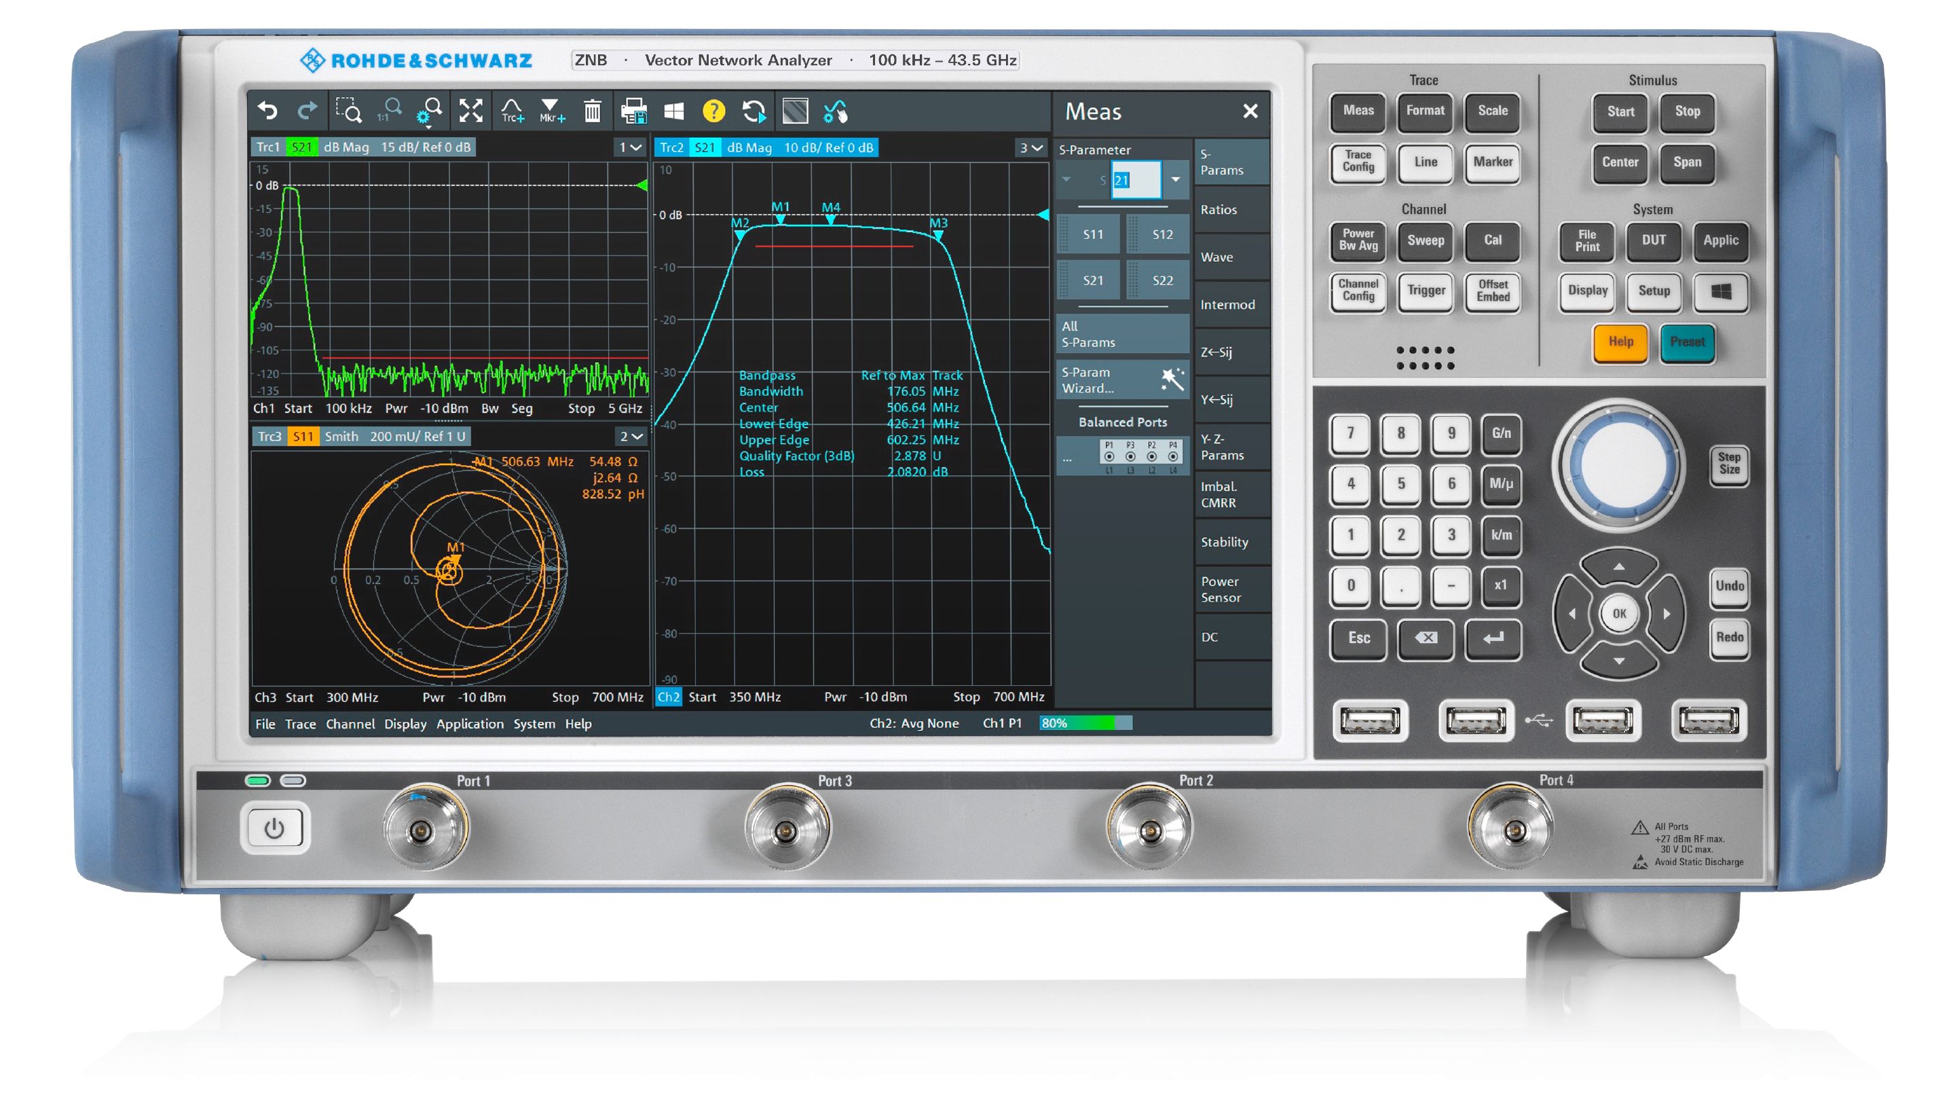The width and height of the screenshot is (1955, 1100).
Task: Open the S-Parameter dropdown list
Action: coord(1176,181)
